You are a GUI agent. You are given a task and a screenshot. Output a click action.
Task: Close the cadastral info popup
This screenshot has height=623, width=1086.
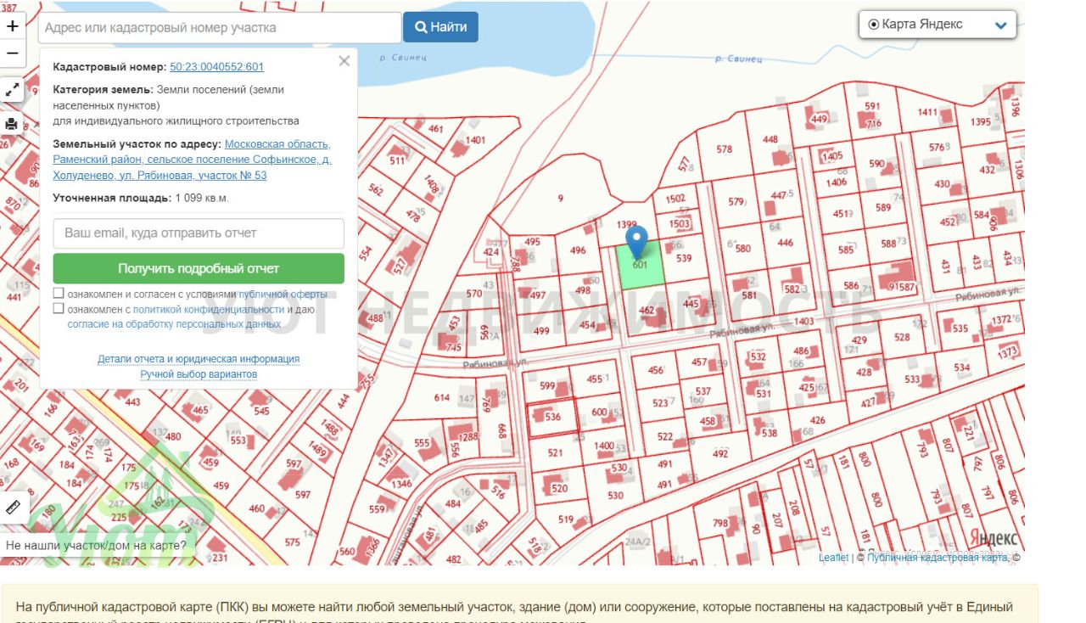point(344,61)
